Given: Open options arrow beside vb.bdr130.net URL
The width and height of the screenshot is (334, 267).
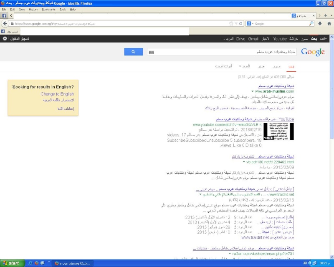Looking at the screenshot, I should coord(244,162).
